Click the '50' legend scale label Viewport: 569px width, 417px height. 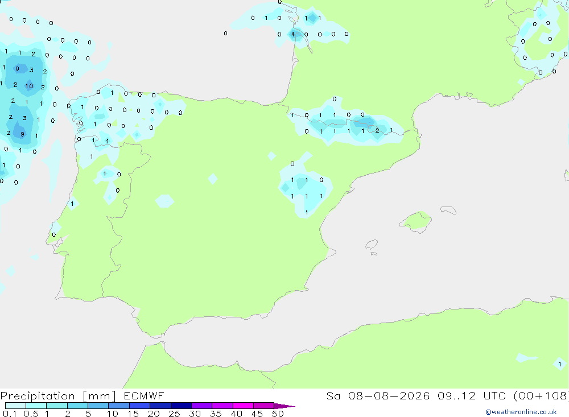pyautogui.click(x=278, y=414)
